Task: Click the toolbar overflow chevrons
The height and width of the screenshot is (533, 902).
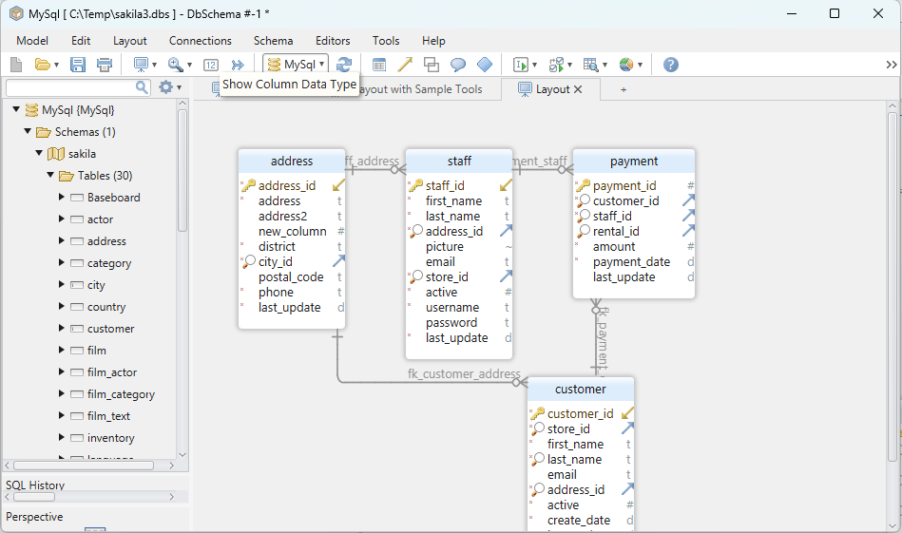Action: (892, 65)
